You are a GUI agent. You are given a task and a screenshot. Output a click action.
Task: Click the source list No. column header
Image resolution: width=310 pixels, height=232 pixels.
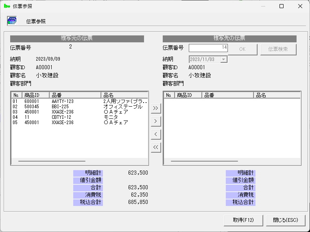(x=17, y=95)
